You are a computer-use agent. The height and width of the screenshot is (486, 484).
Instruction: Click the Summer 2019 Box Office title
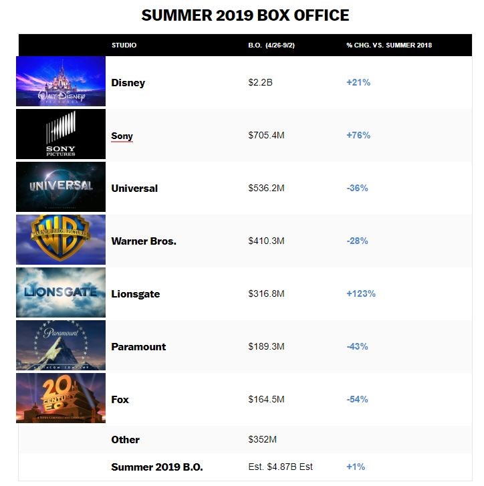245,15
